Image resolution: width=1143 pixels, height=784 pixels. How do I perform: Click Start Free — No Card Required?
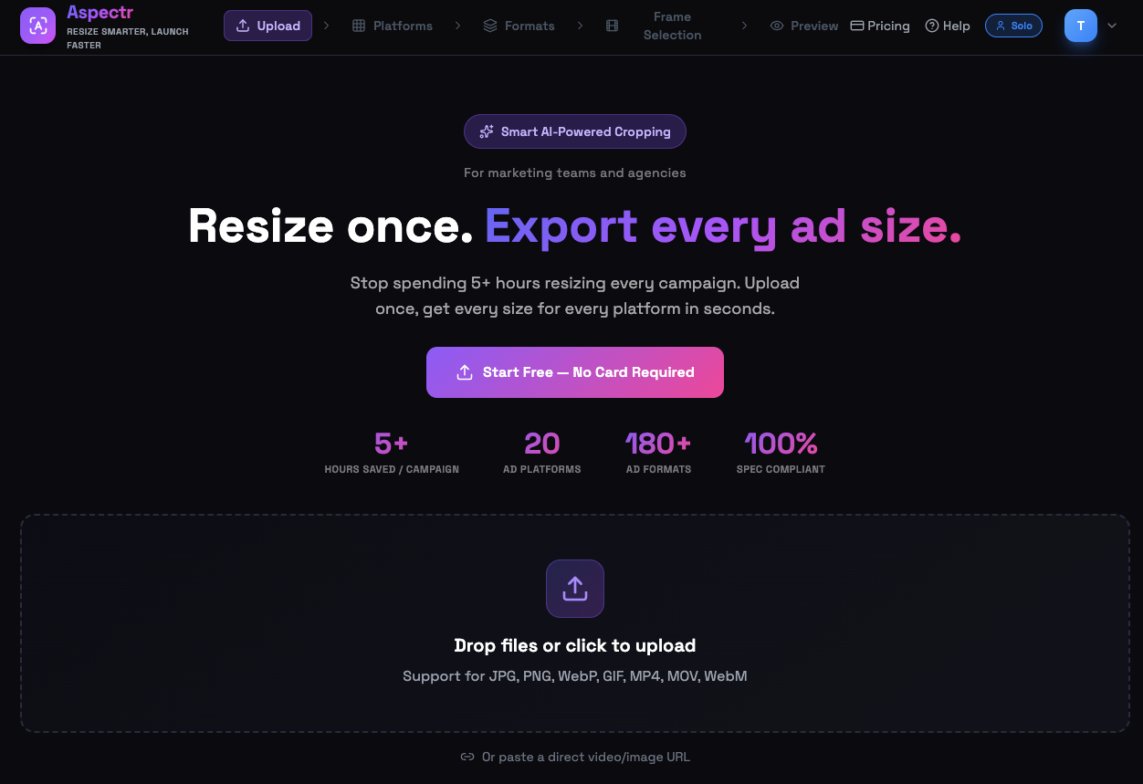coord(575,372)
